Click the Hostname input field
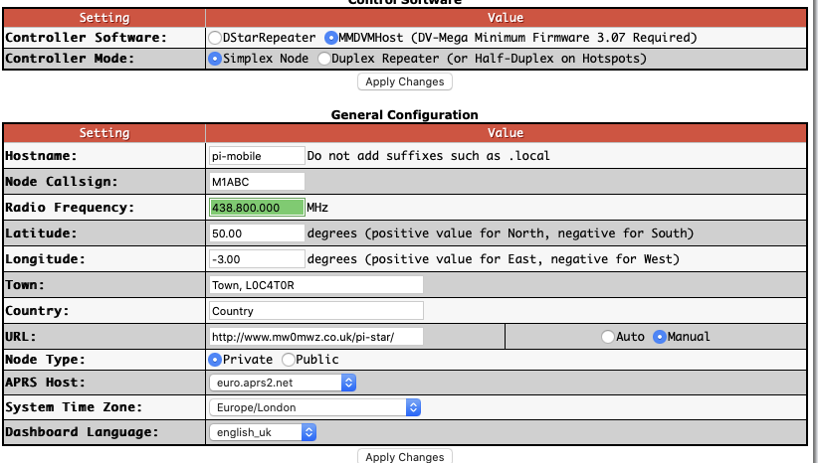Screen dimensions: 818x463 [x=257, y=156]
